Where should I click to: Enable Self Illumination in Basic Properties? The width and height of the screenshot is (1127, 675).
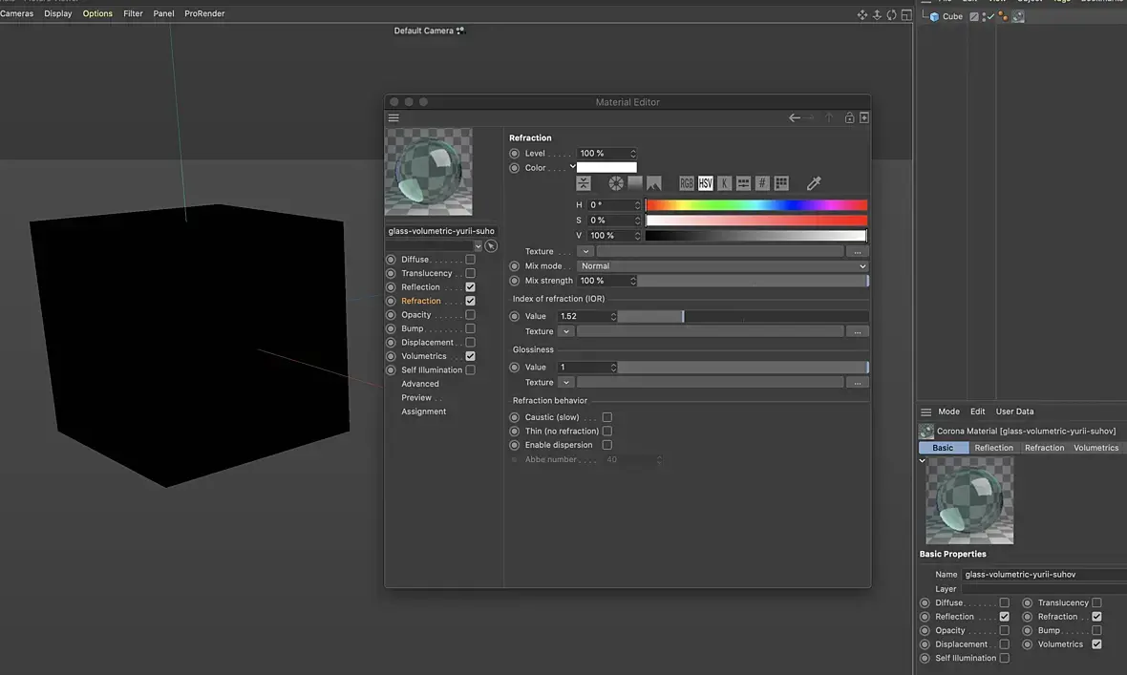pyautogui.click(x=1005, y=658)
